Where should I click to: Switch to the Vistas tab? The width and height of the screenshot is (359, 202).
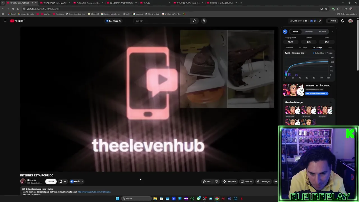[x=296, y=32]
